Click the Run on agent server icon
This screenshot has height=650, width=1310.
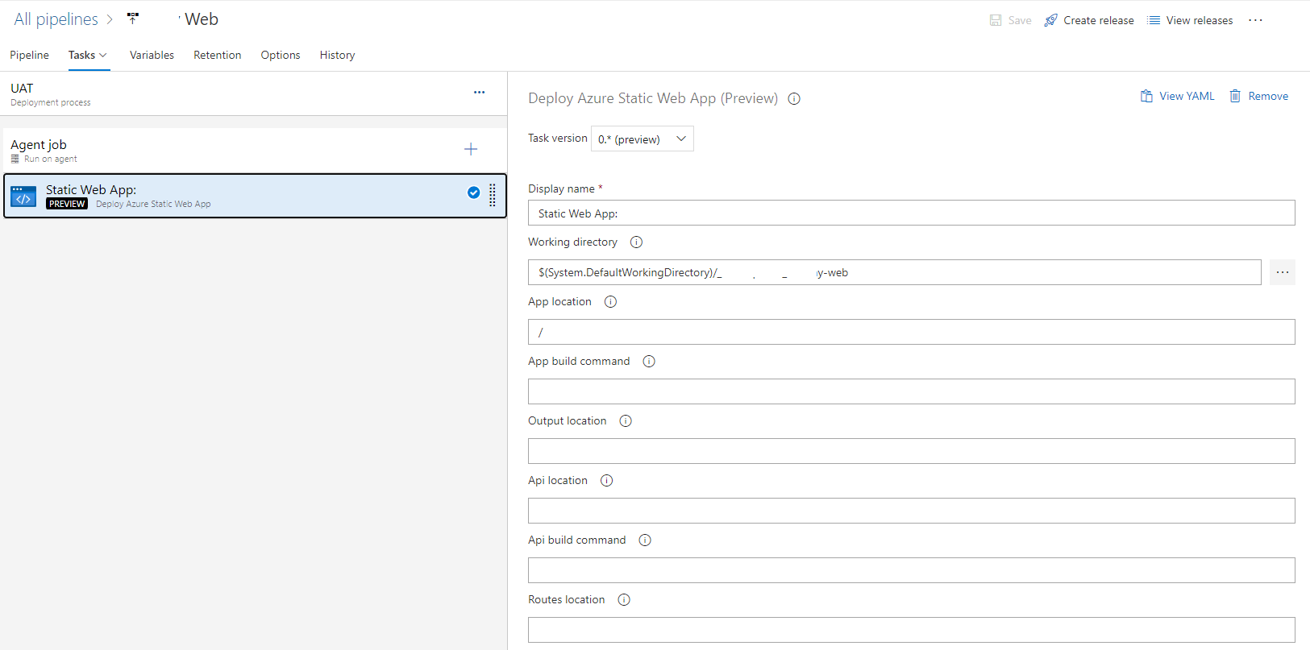coord(15,159)
